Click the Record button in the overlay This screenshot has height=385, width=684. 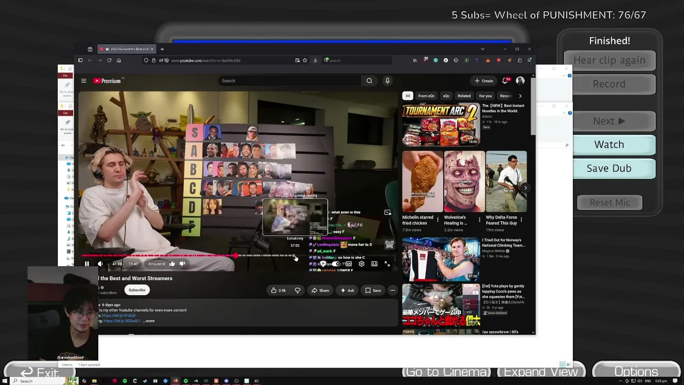tap(609, 84)
